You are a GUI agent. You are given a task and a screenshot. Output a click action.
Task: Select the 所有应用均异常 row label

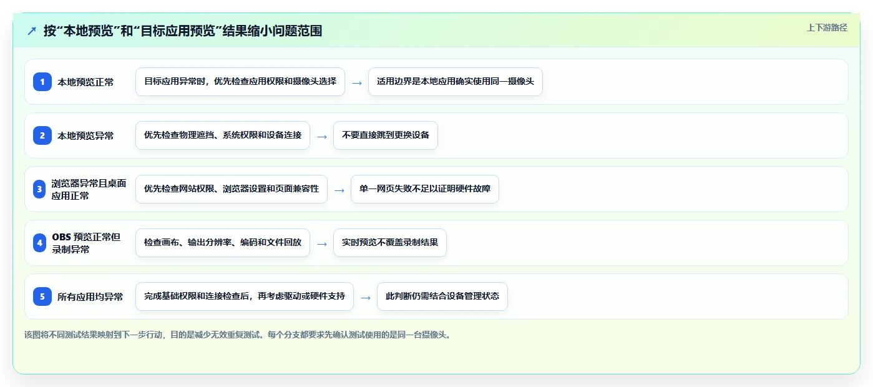pyautogui.click(x=90, y=296)
